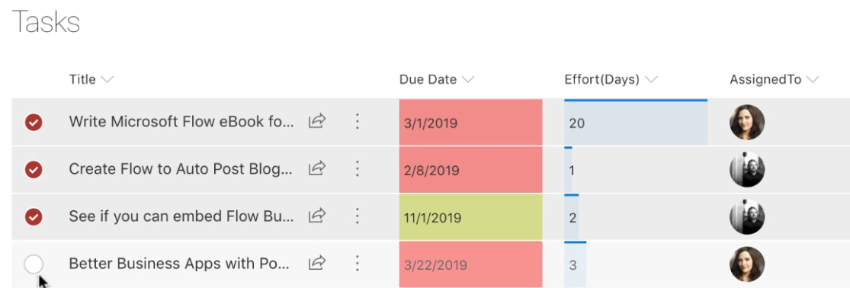
Task: Click the 20 days effort bar
Action: pyautogui.click(x=636, y=123)
